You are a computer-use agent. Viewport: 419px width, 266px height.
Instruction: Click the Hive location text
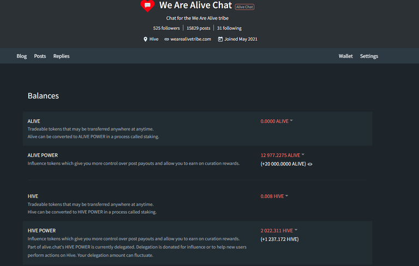pos(154,39)
